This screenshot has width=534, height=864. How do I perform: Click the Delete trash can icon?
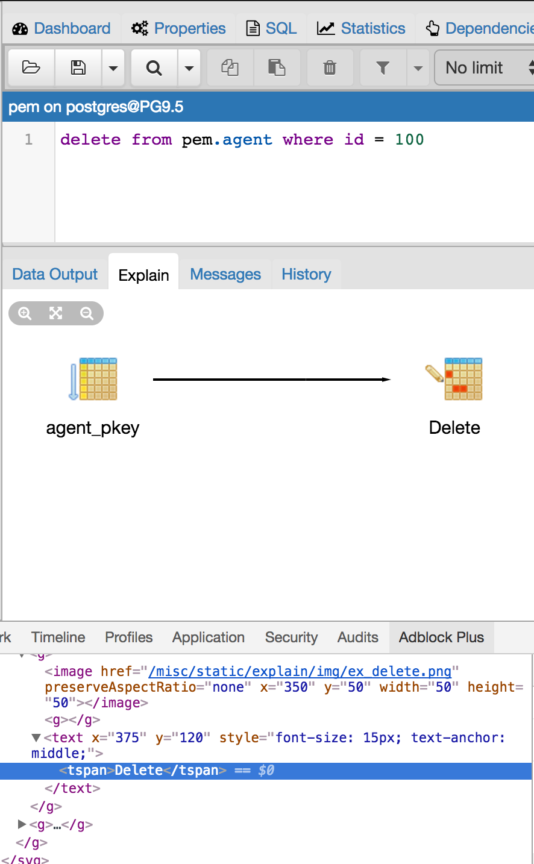tap(330, 67)
